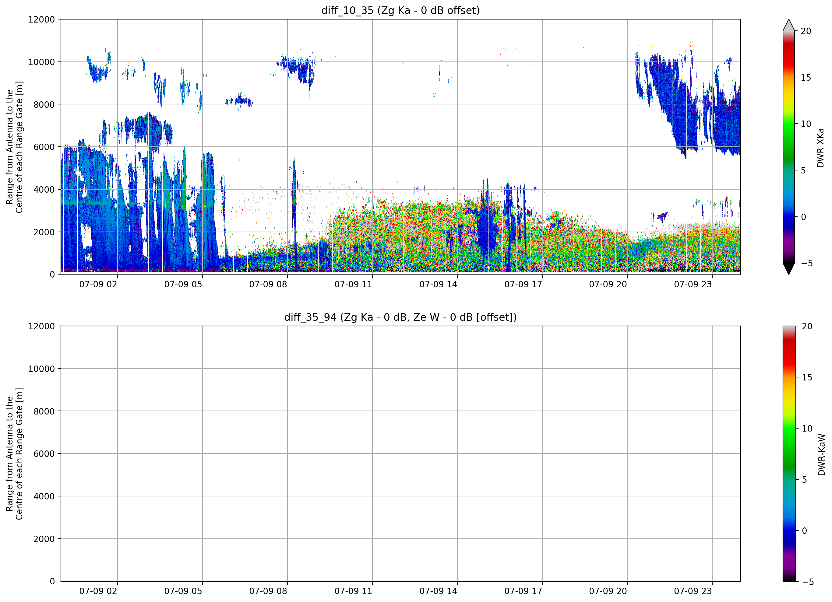Click the 07-09 23 tick label on the bottom plot
The width and height of the screenshot is (832, 602).
click(x=693, y=591)
